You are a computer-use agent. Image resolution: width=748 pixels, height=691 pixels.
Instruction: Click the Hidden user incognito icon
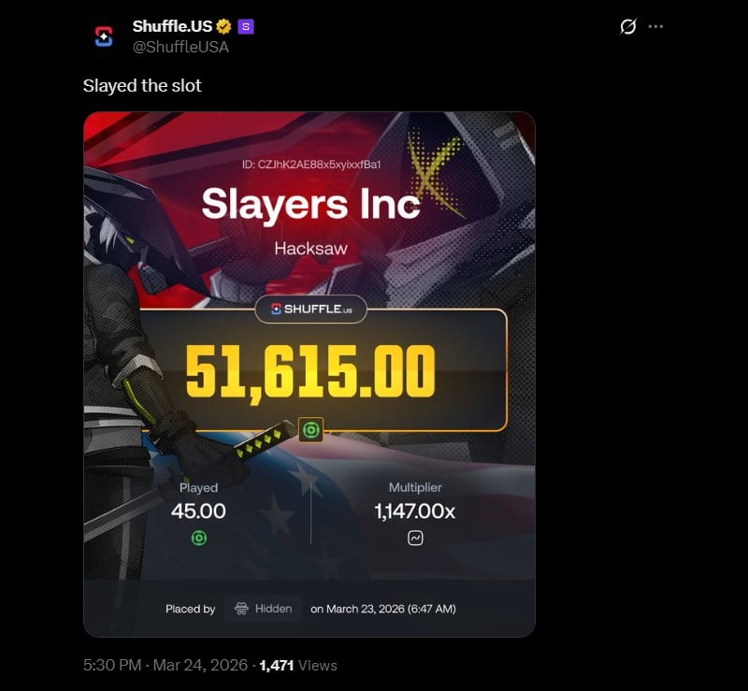[241, 609]
